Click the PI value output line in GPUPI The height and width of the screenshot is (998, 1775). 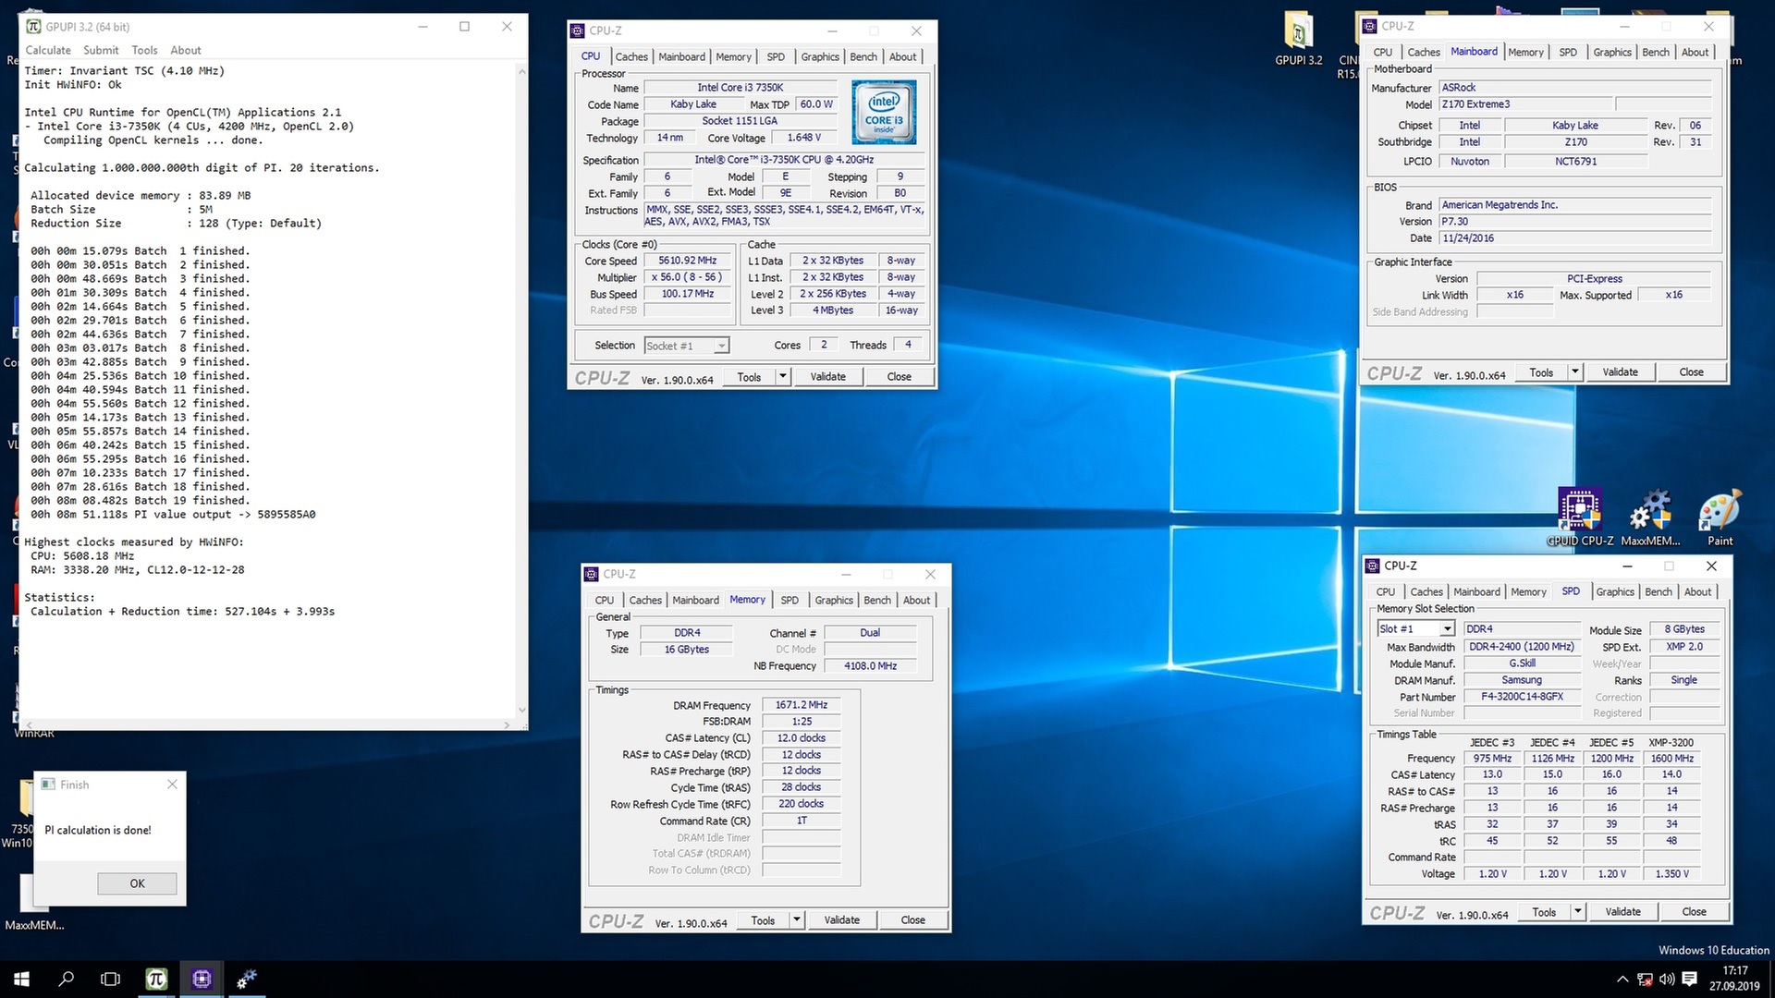coord(173,515)
